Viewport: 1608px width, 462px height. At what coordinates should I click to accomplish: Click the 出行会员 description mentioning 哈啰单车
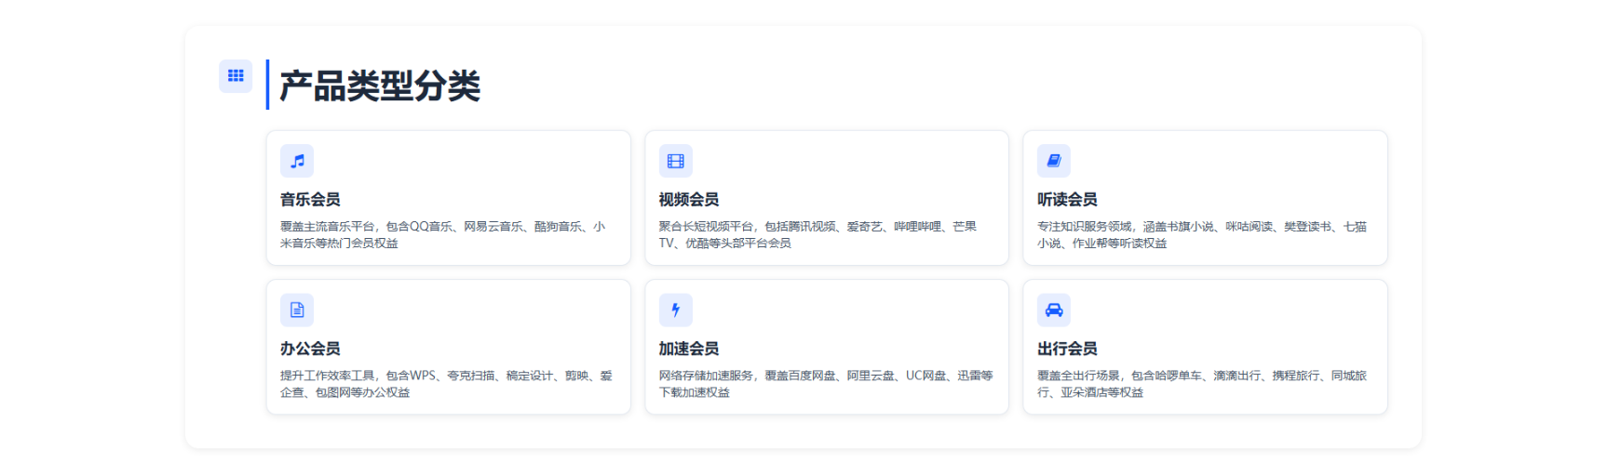[1201, 384]
